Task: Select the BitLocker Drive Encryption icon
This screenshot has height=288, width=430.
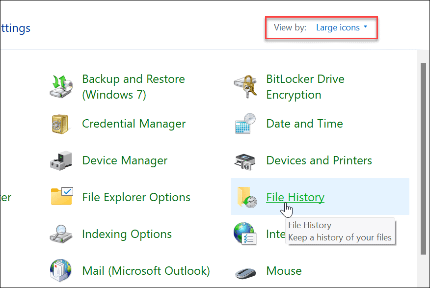Action: coord(246,87)
